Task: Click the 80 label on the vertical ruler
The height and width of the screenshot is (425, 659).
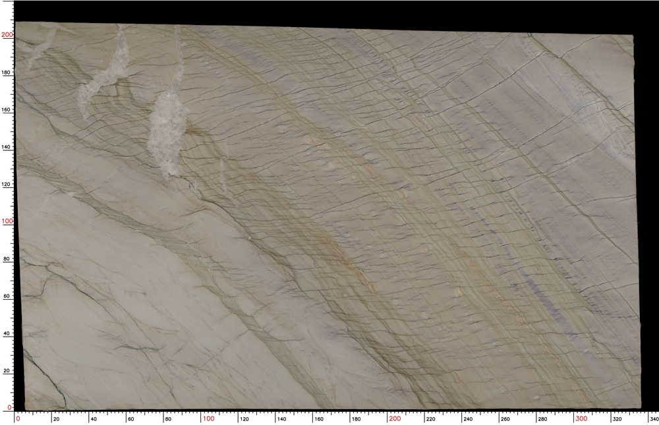Action: (x=7, y=259)
